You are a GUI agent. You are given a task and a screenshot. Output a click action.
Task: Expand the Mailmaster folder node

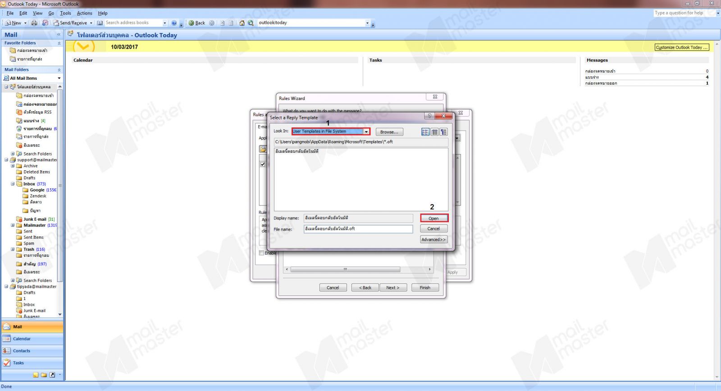(x=13, y=225)
